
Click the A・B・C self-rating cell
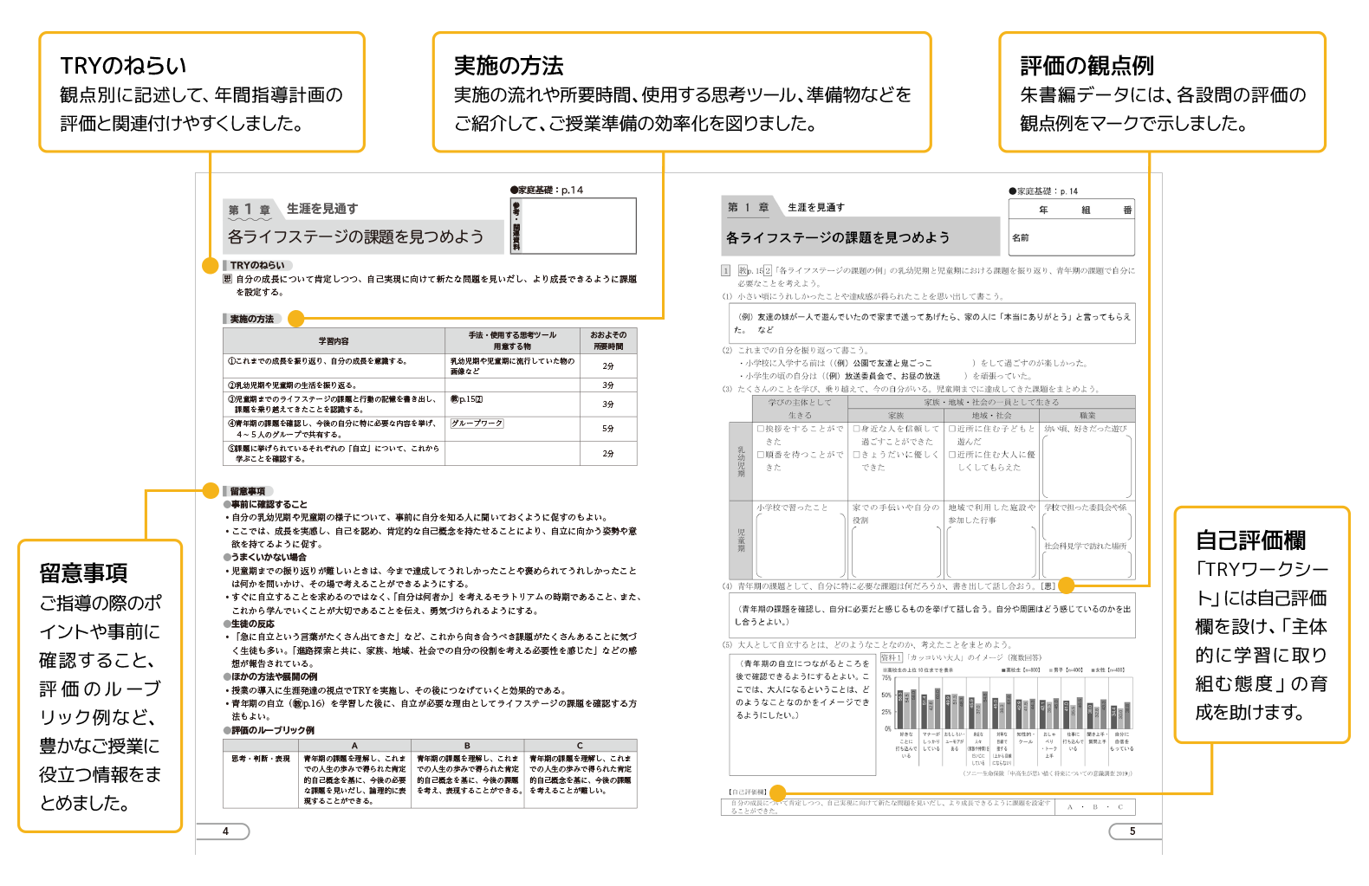tap(1094, 807)
